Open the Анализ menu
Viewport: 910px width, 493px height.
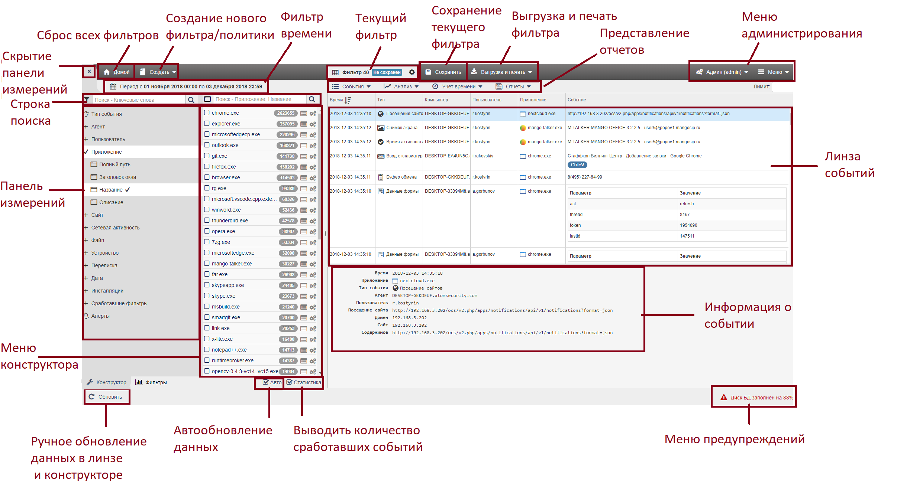(401, 86)
